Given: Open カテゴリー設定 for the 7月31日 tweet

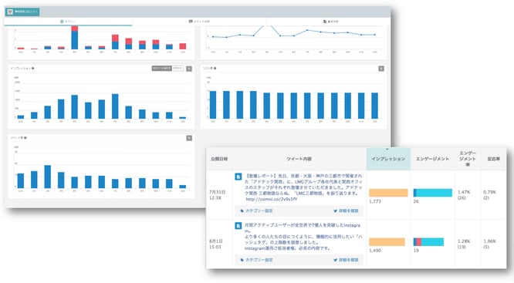Looking at the screenshot, I should tap(256, 211).
